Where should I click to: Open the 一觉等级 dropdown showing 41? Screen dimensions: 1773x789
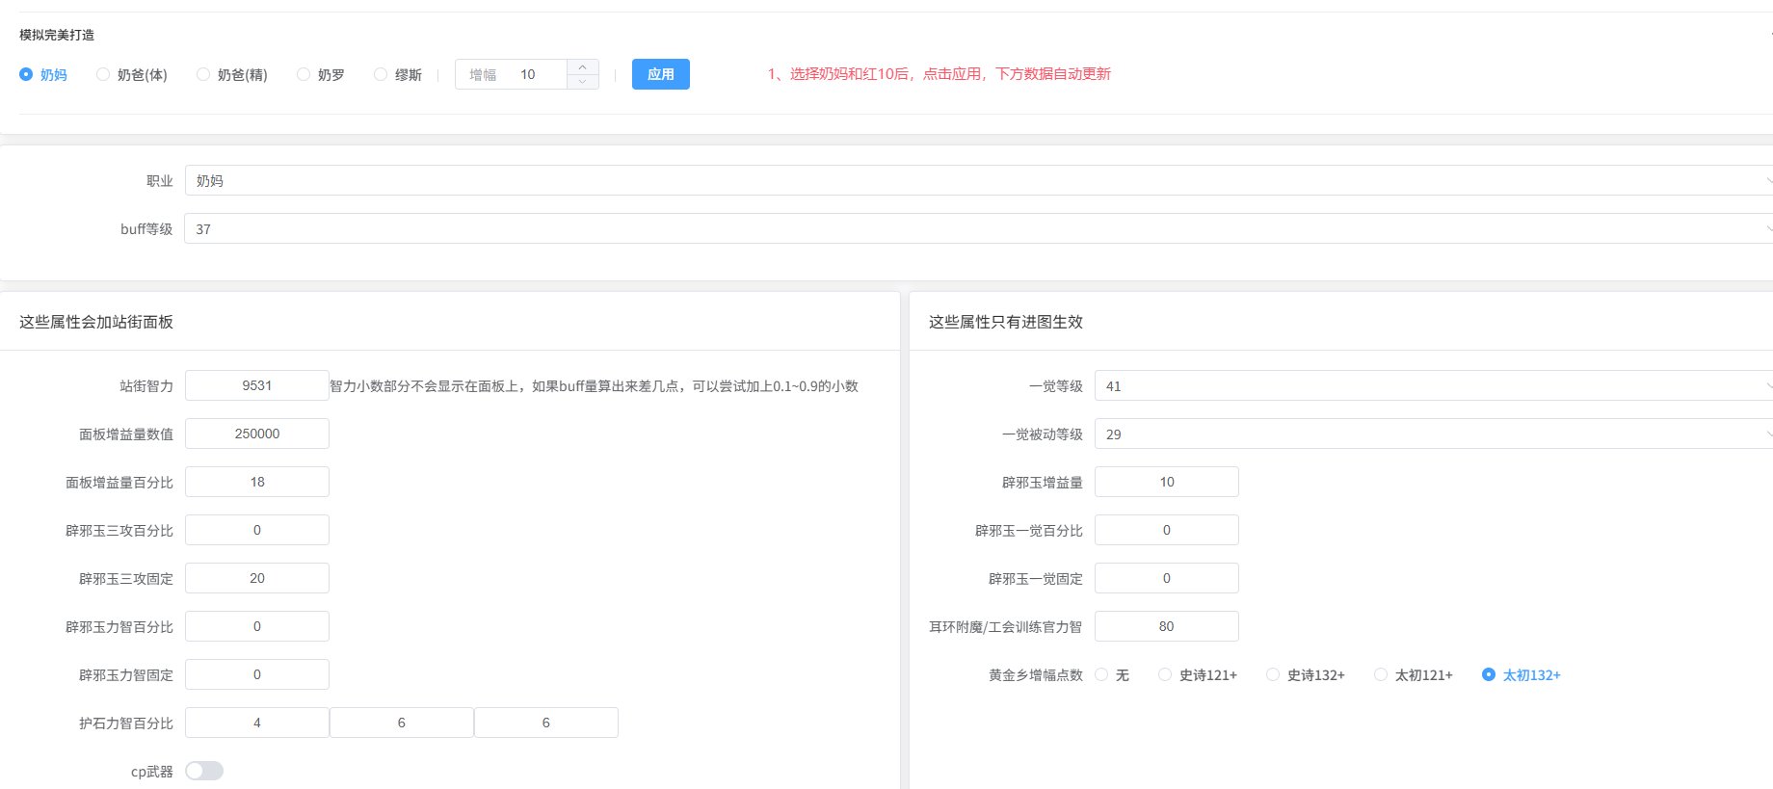point(1434,385)
